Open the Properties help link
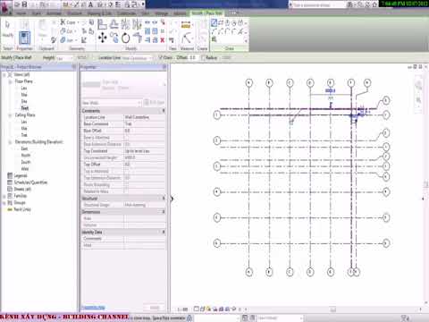 click(93, 308)
